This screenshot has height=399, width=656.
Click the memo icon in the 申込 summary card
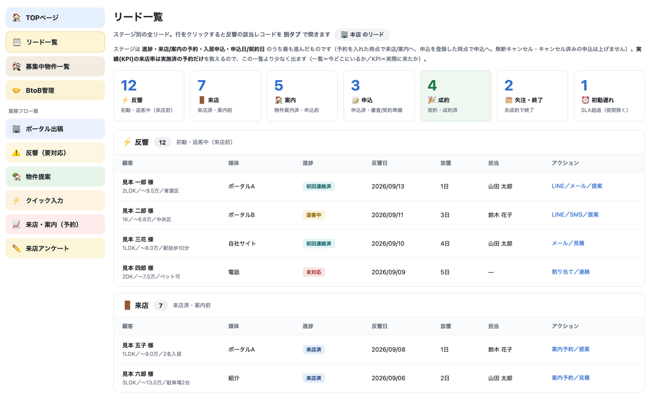(355, 100)
